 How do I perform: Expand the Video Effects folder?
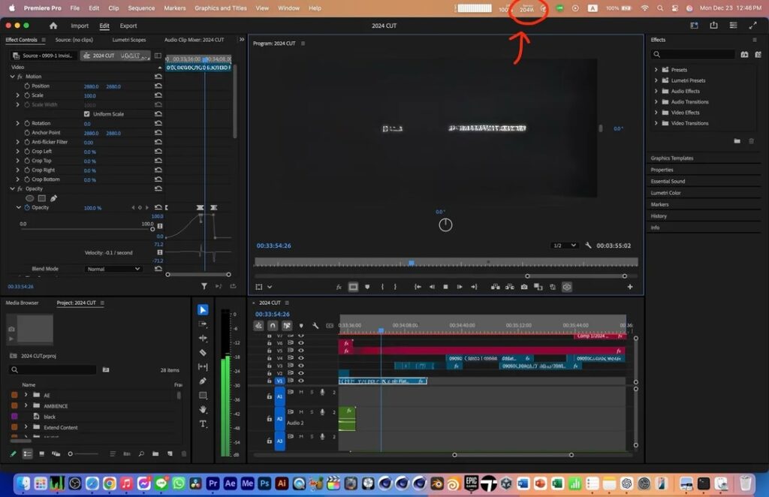(656, 113)
